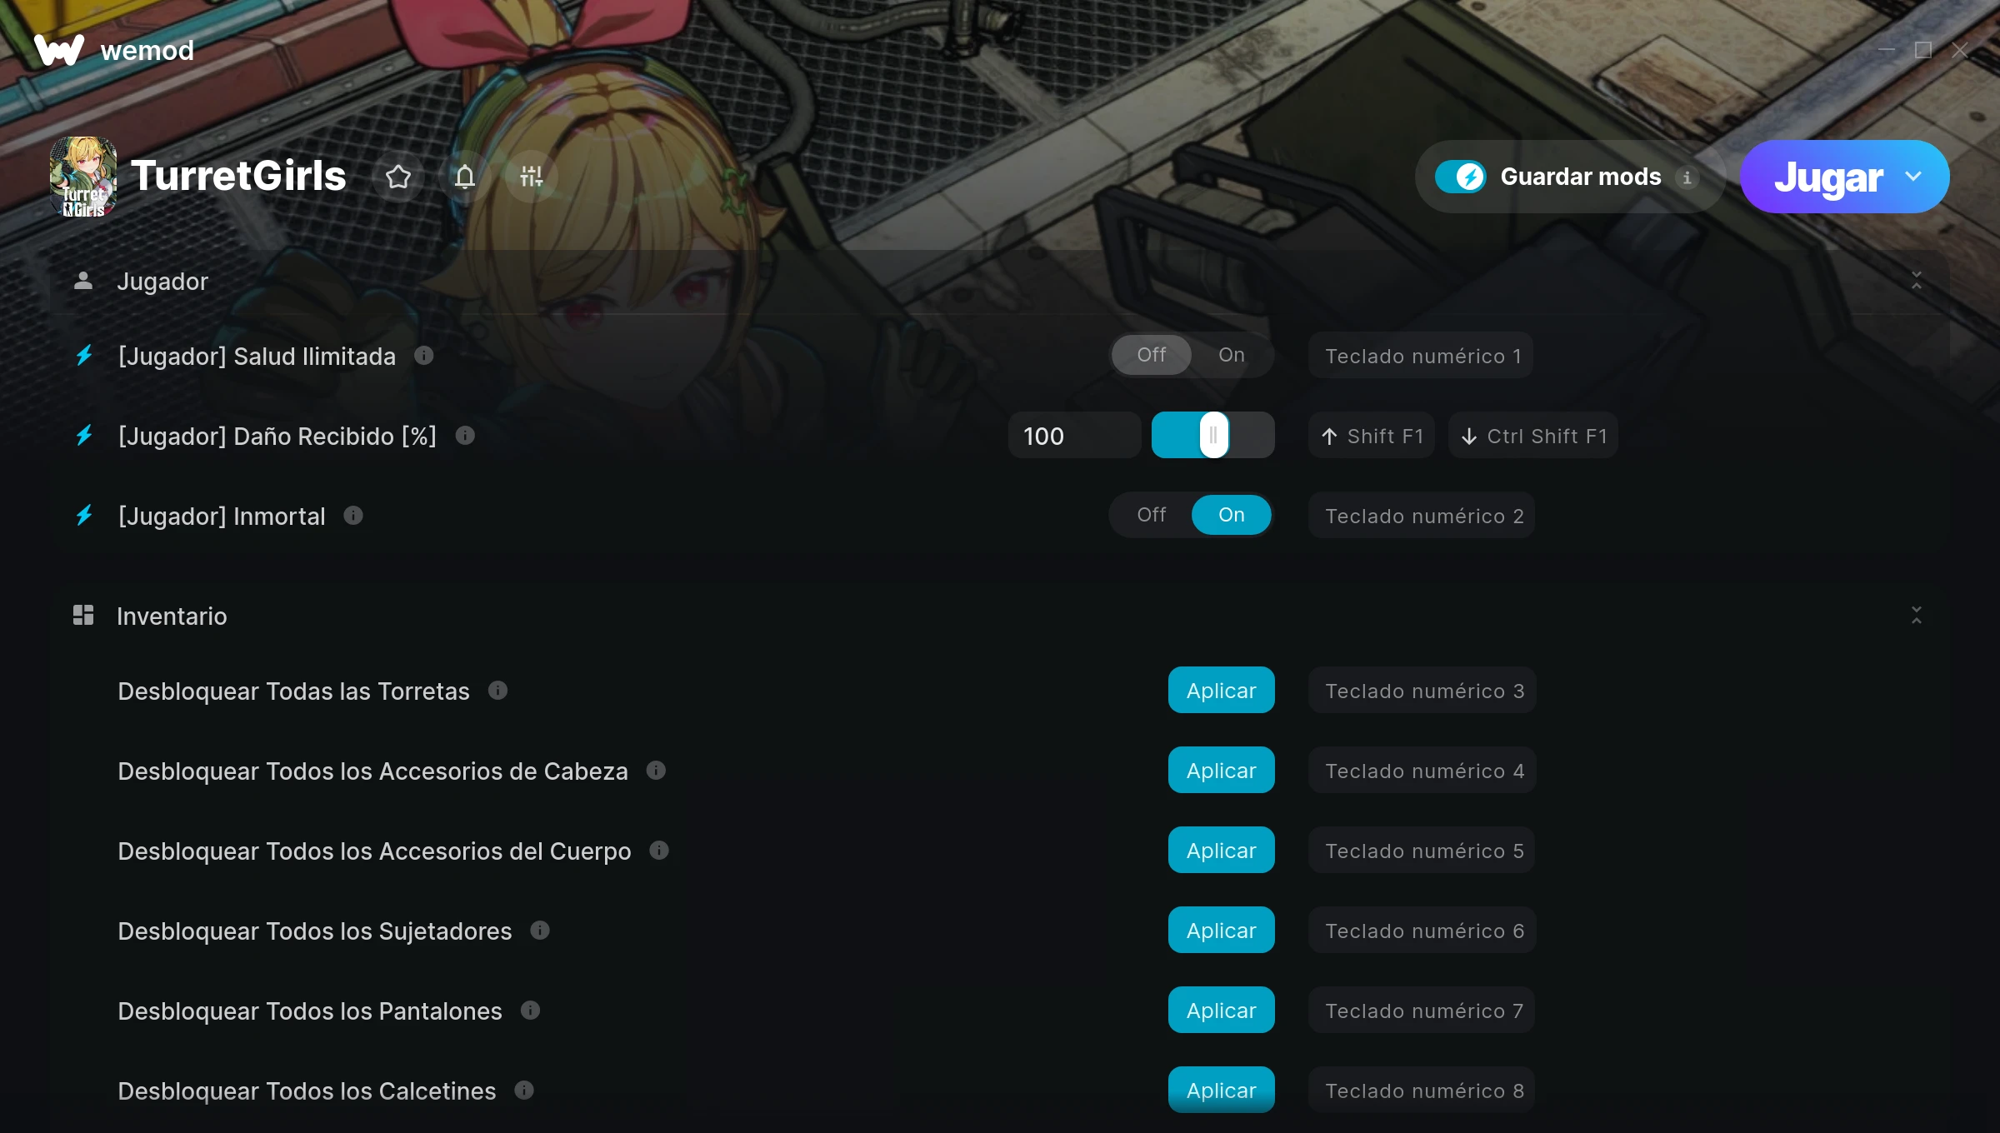The width and height of the screenshot is (2000, 1133).
Task: Open the mod settings sliders icon
Action: pyautogui.click(x=532, y=177)
